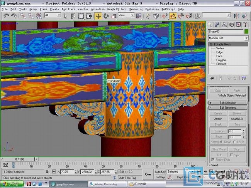The width and height of the screenshot is (251, 188).
Task: Open the Customize menu
Action: click(152, 9)
